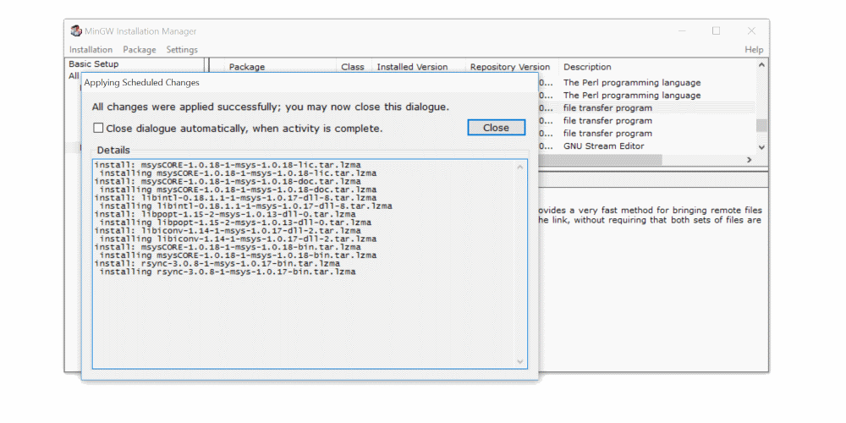Viewport: 846px width, 423px height.
Task: Maximize the MinGW Installation Manager window
Action: pyautogui.click(x=716, y=30)
